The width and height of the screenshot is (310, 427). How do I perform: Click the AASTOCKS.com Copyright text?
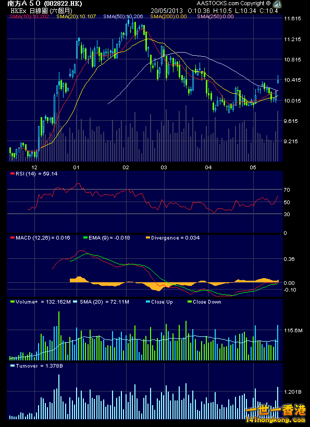(234, 4)
